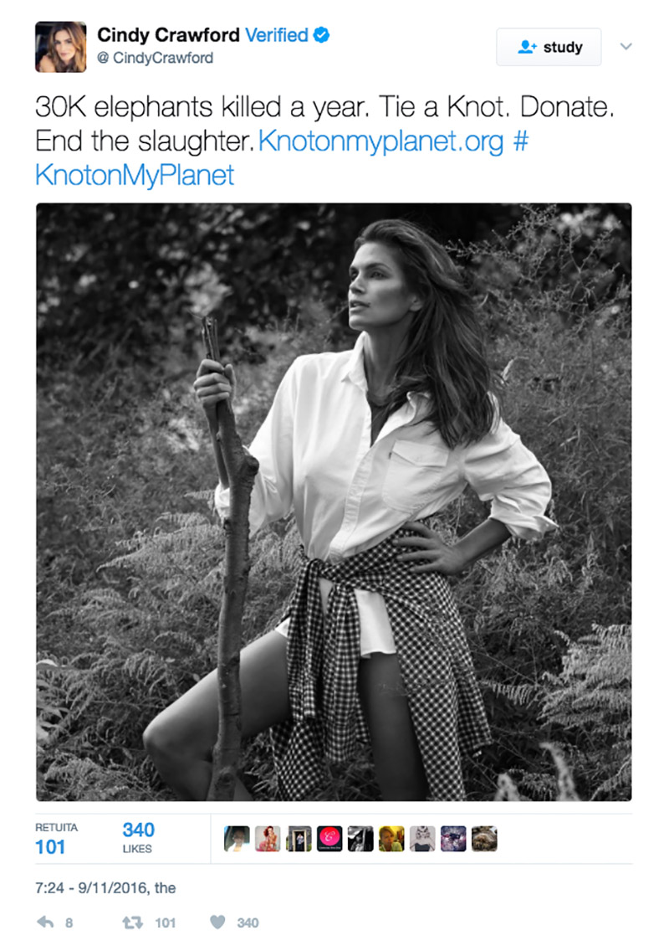Open the black-and-white tweet photo

[x=334, y=501]
